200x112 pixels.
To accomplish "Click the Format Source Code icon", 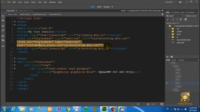I will point(3,30).
